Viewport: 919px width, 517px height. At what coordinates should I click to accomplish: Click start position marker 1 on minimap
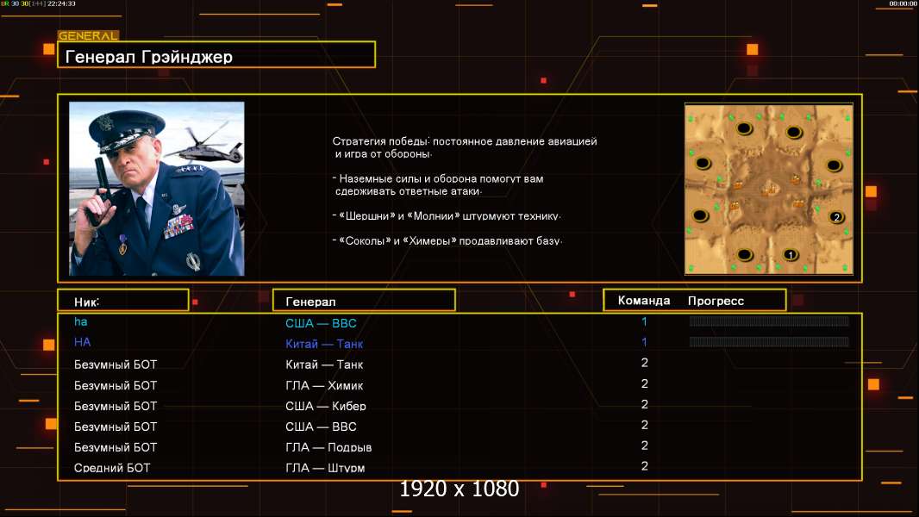pos(791,255)
